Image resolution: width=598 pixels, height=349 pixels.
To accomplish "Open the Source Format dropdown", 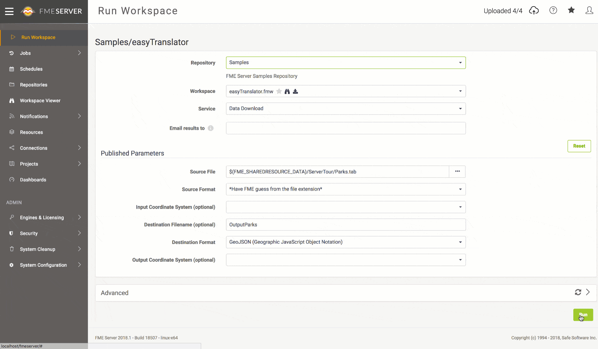I will point(346,189).
